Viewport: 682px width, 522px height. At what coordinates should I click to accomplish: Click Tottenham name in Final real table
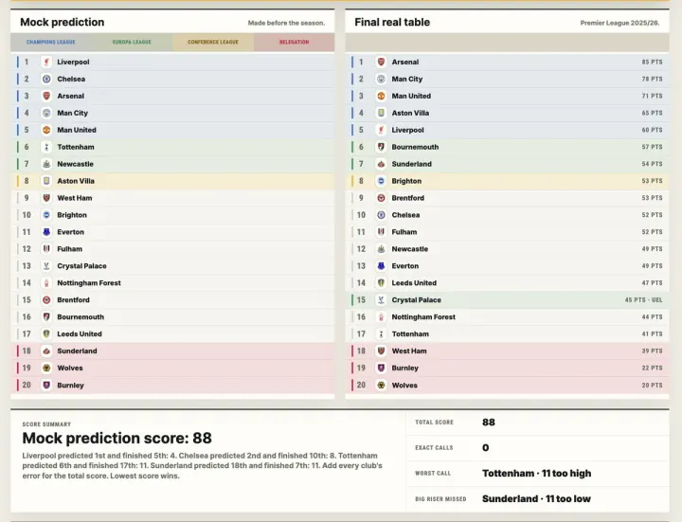[410, 333]
